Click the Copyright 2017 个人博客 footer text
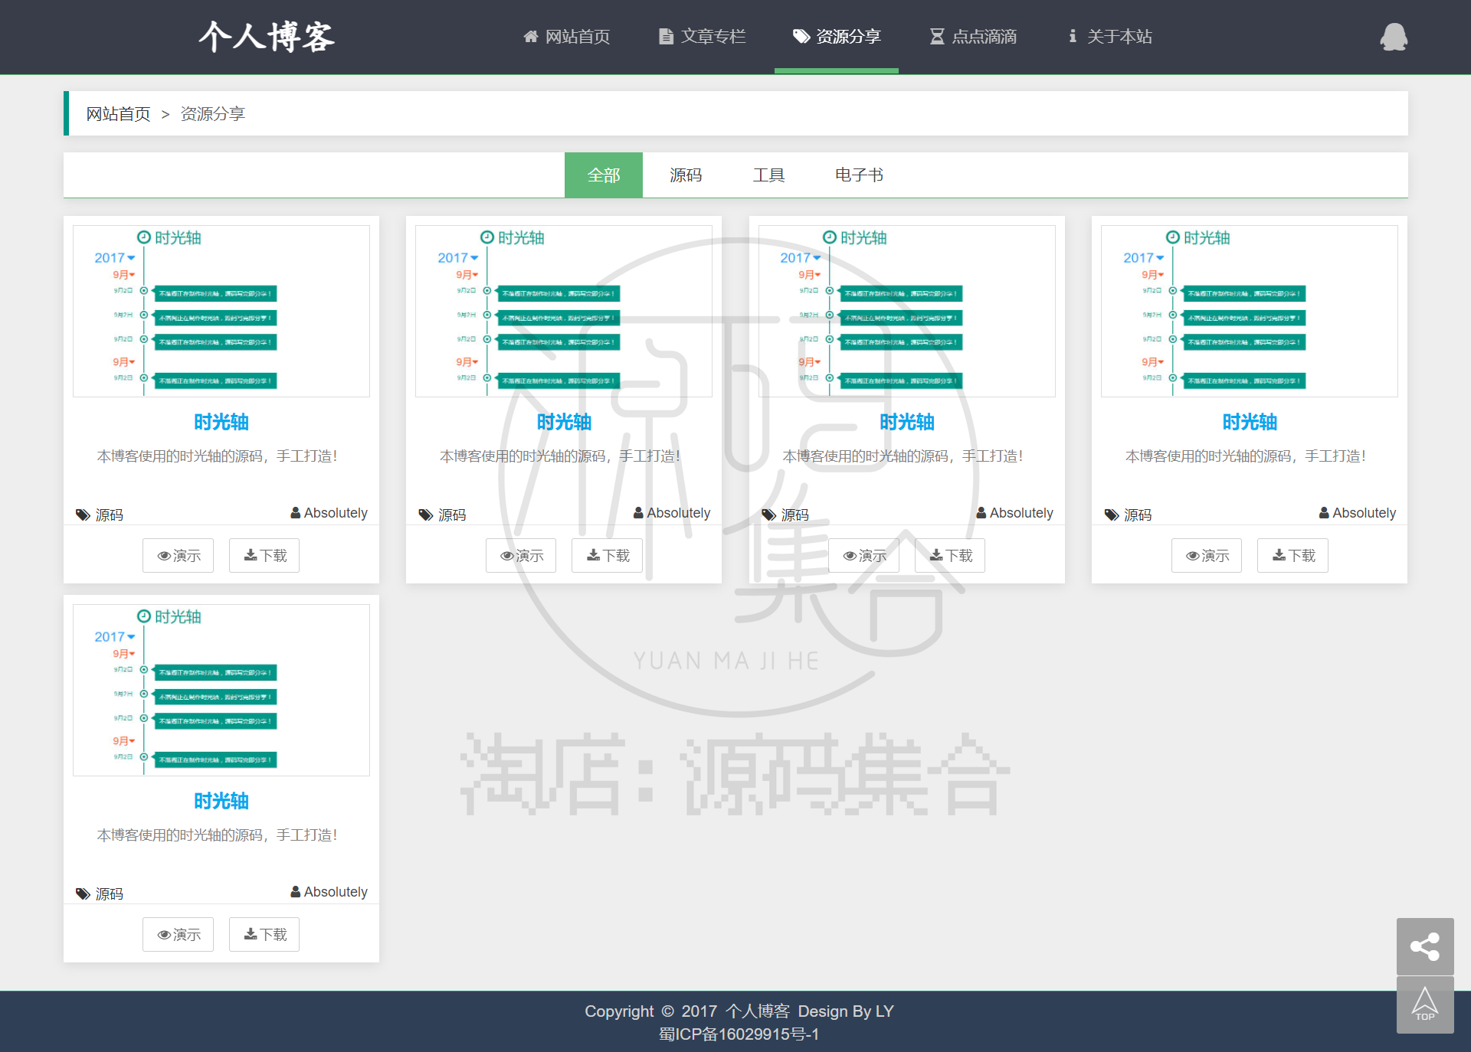This screenshot has height=1052, width=1471. 739,1011
